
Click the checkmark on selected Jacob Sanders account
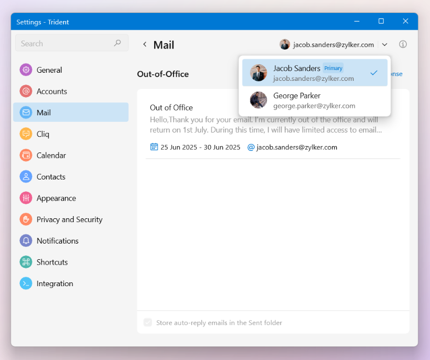tap(374, 73)
